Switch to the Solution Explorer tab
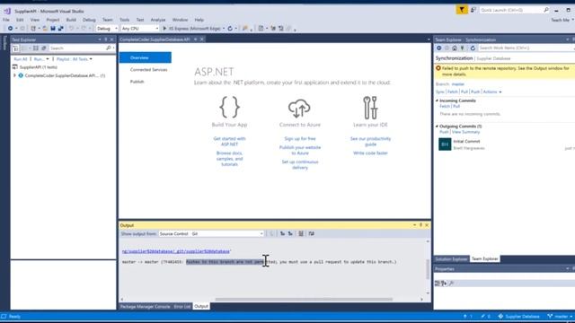This screenshot has width=575, height=323. (451, 259)
